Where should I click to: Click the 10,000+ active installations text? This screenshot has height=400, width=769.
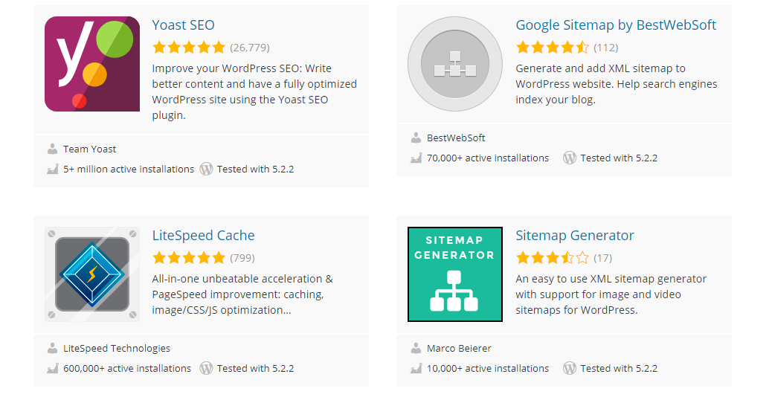point(487,368)
